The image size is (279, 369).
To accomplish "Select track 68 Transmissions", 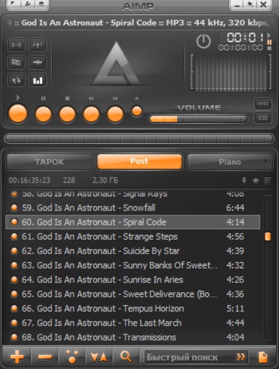I will (x=133, y=337).
